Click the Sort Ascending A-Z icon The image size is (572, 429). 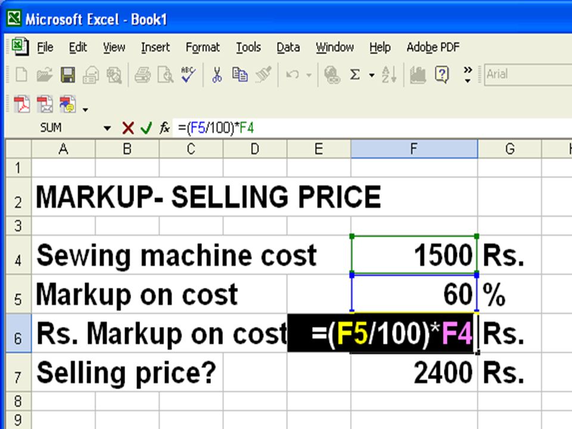coord(389,74)
